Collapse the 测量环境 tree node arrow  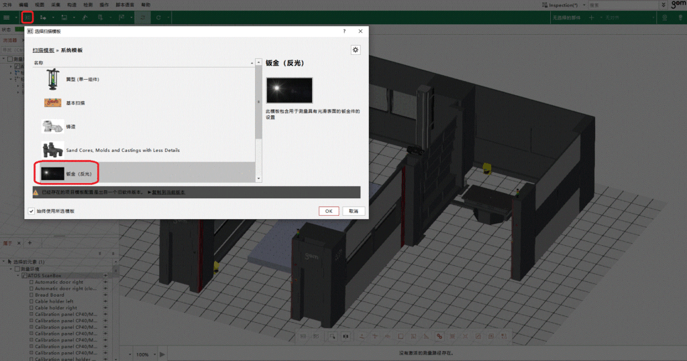tap(11, 269)
